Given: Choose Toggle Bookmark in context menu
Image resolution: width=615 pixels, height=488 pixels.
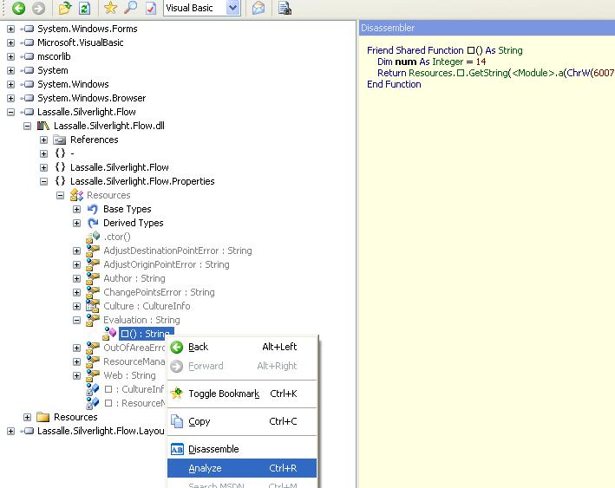Looking at the screenshot, I should point(242,394).
